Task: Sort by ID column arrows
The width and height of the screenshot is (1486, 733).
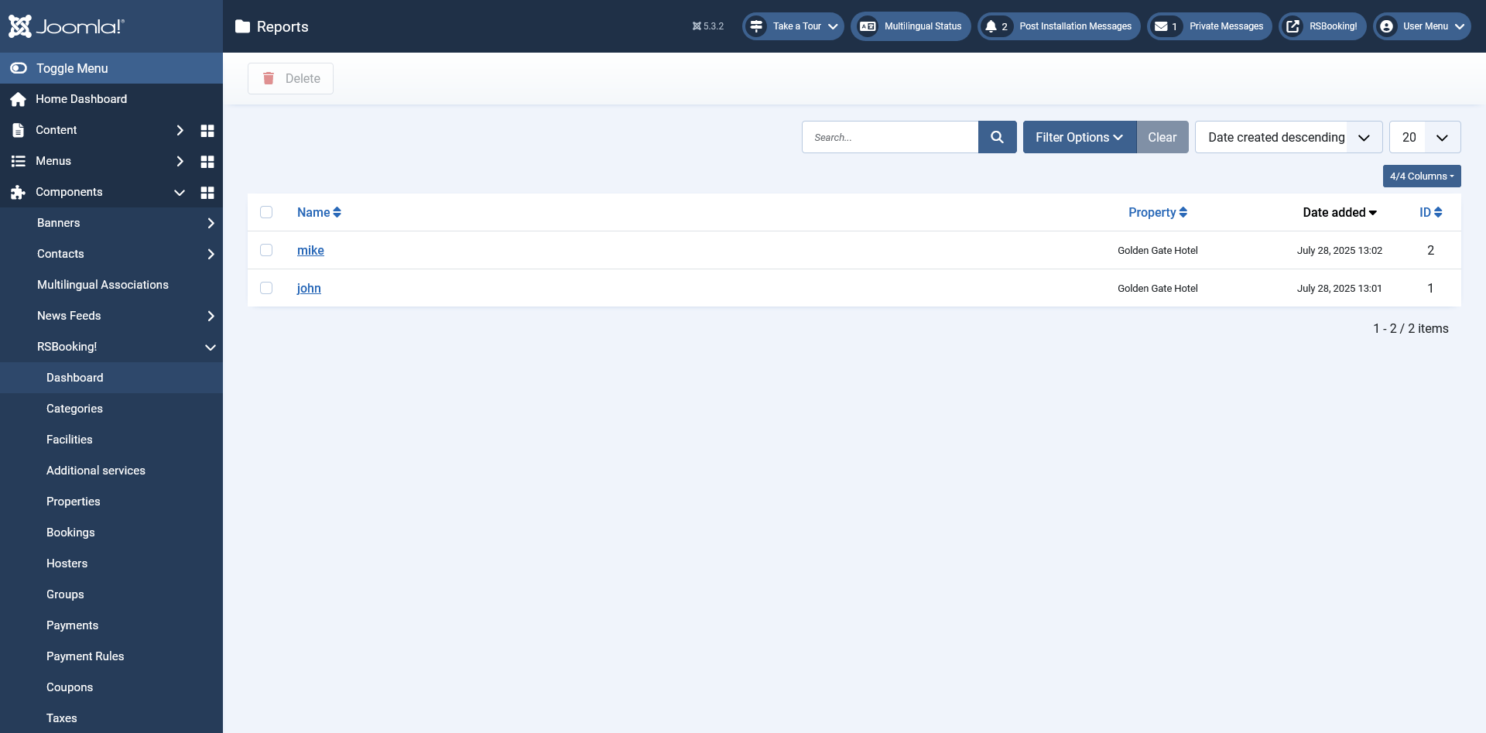Action: click(1438, 212)
